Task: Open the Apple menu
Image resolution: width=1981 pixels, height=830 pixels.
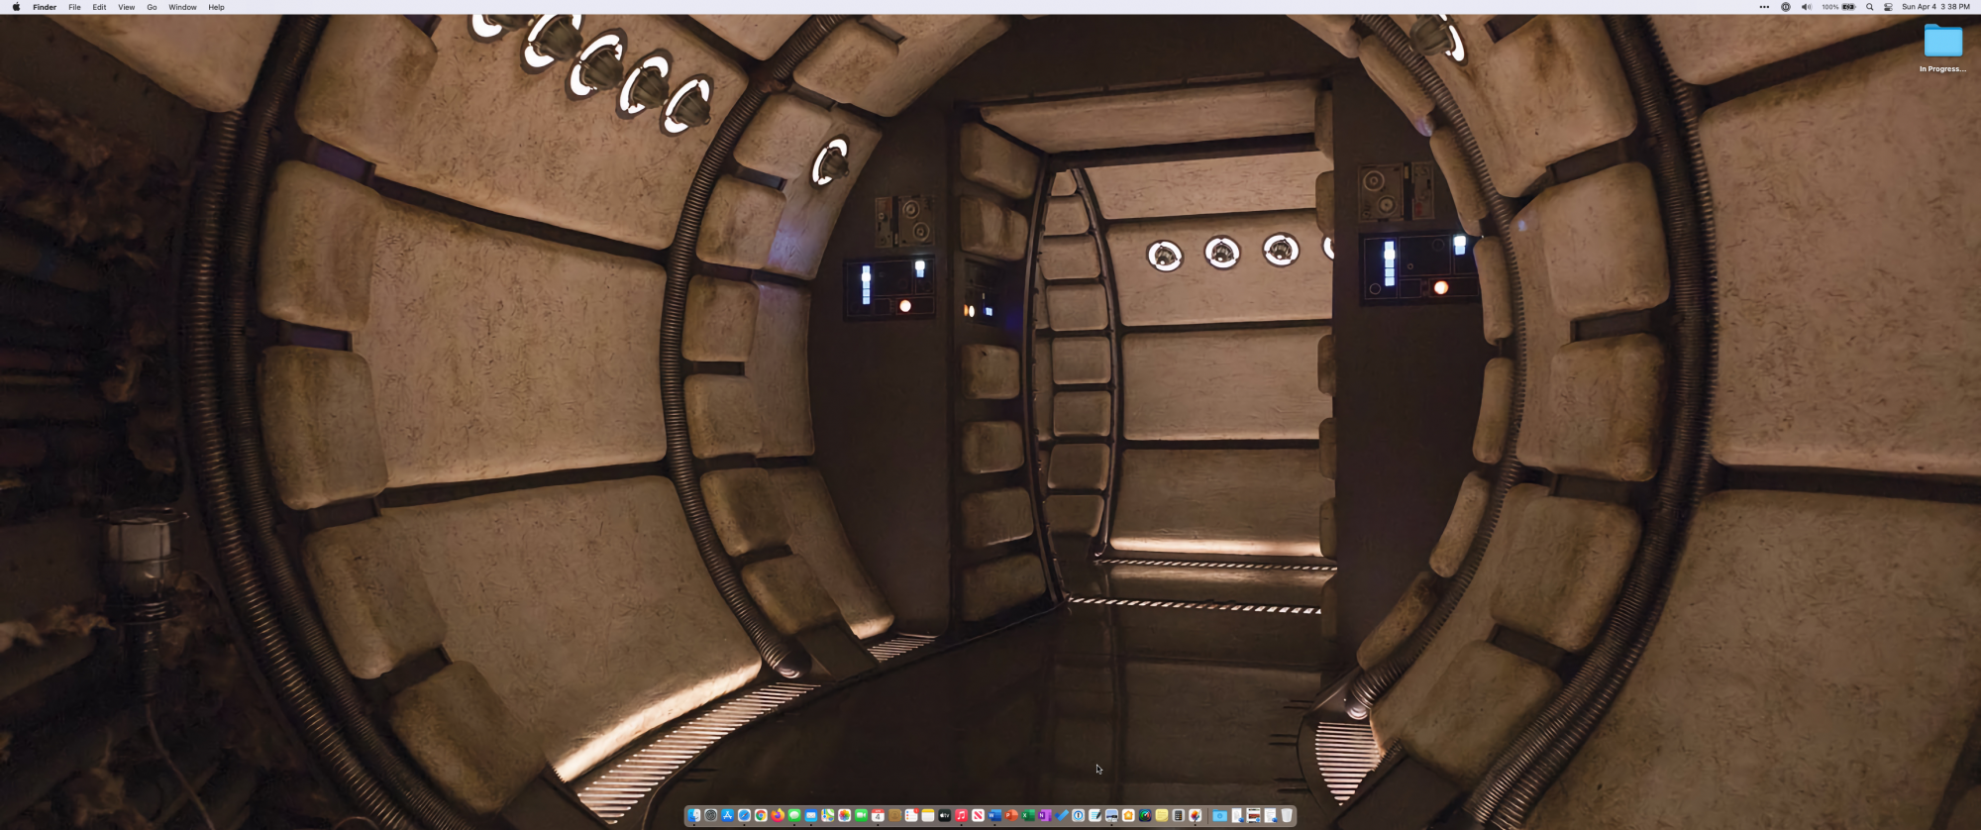Action: point(16,7)
